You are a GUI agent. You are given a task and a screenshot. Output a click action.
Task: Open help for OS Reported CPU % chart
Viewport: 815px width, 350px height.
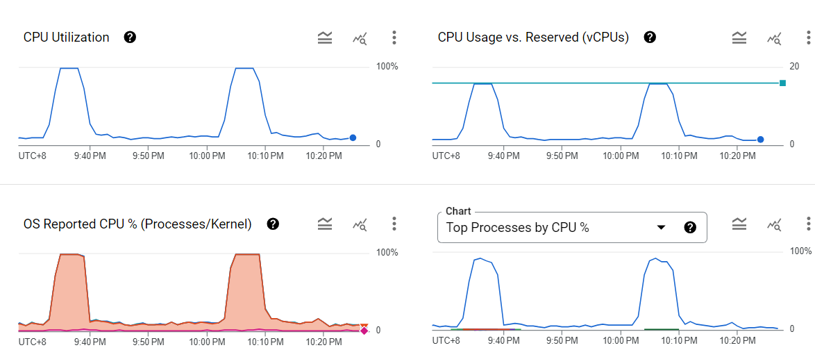click(x=273, y=224)
